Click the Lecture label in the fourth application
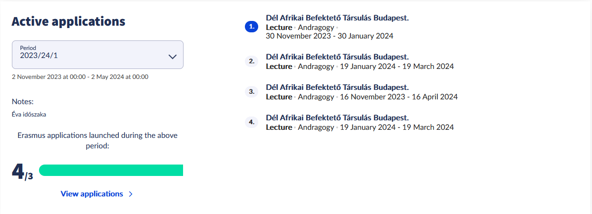The height and width of the screenshot is (214, 592). point(279,127)
